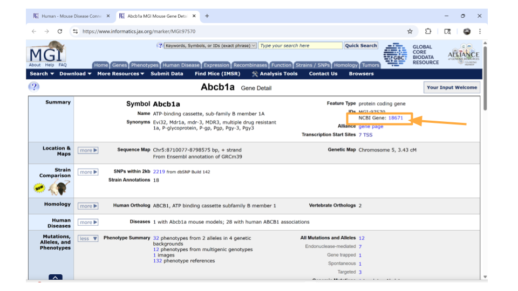The image size is (518, 291).
Task: Click the Alliance of Genome Resources logo
Action: pos(464,54)
